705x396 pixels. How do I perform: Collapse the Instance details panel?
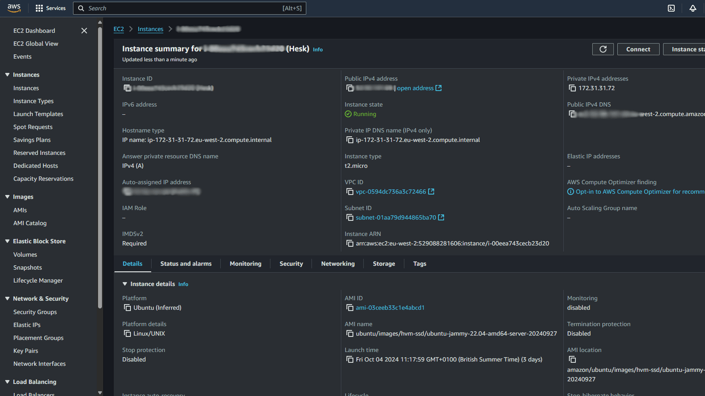[x=125, y=284]
